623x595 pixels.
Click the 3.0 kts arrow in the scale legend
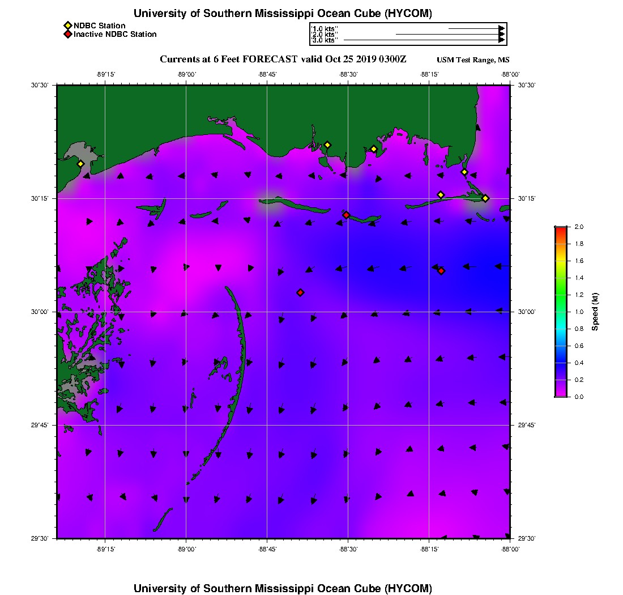(424, 40)
